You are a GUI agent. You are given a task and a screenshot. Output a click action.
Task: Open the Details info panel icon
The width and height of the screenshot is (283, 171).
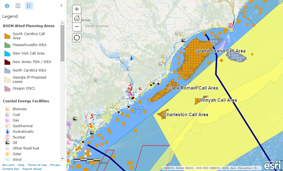[7, 6]
